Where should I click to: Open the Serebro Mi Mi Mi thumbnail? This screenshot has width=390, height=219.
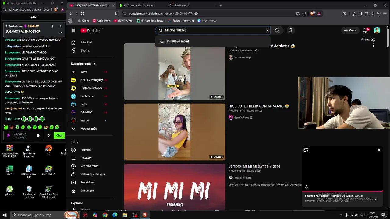[x=174, y=187]
